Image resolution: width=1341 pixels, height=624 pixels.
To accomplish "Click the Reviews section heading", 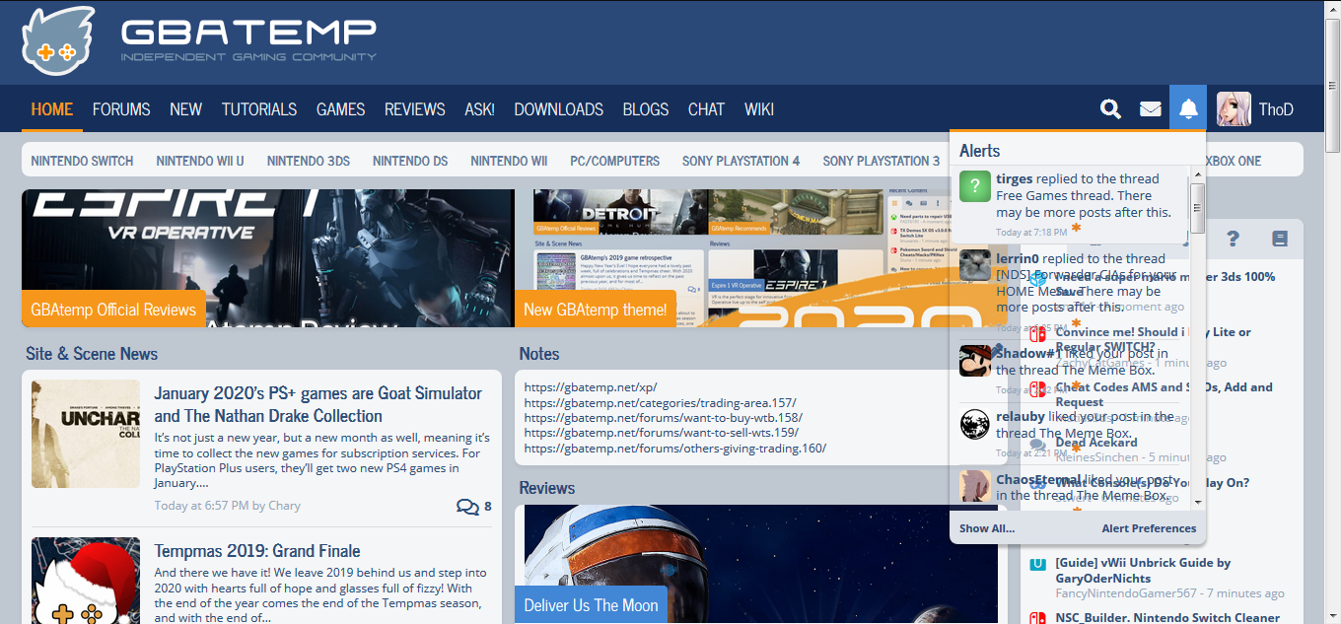I will click(x=547, y=488).
